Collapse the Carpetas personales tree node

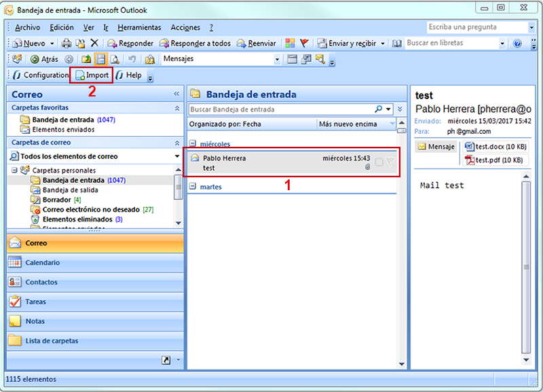point(14,170)
